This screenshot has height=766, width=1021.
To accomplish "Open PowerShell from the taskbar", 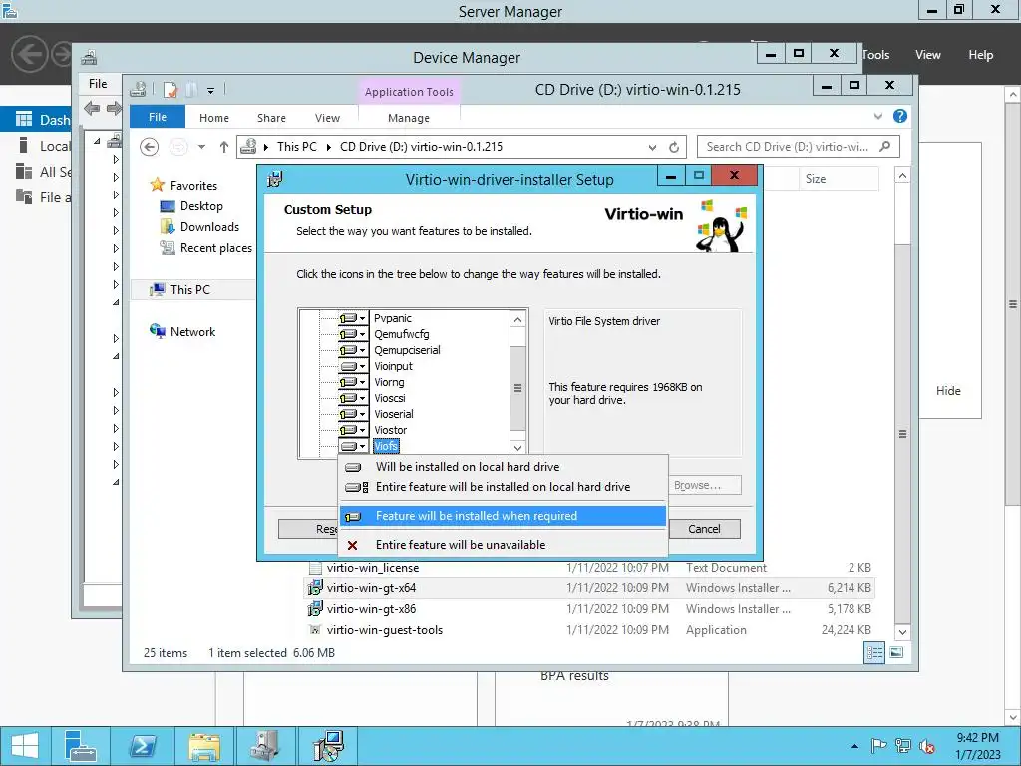I will coord(143,746).
